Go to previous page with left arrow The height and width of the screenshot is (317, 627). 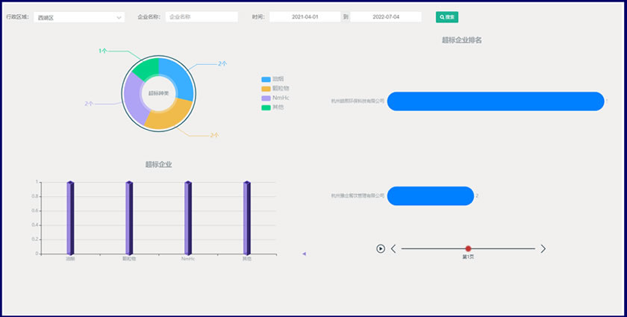pyautogui.click(x=393, y=248)
